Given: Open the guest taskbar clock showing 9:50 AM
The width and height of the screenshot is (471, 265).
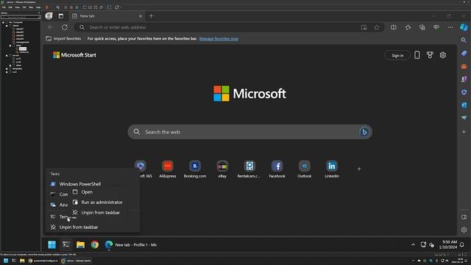Looking at the screenshot, I should 447,244.
